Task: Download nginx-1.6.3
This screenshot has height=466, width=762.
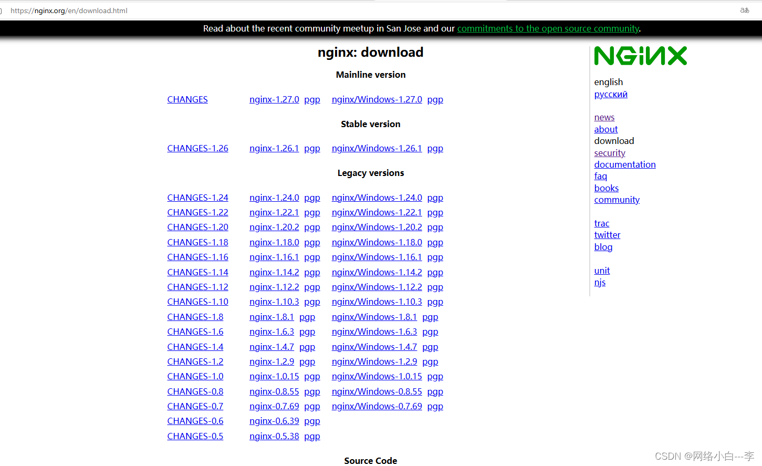Action: coord(272,332)
